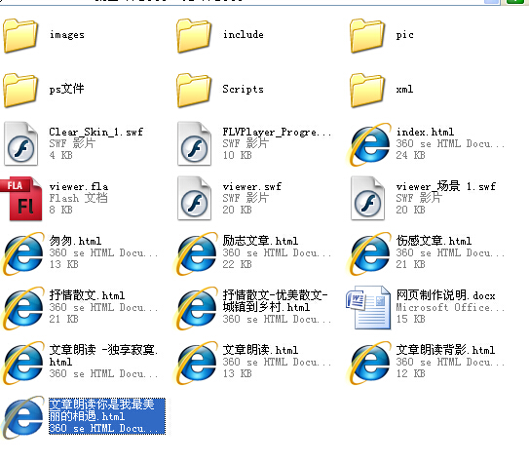Select the 文章朗读.html file icon

tap(196, 363)
